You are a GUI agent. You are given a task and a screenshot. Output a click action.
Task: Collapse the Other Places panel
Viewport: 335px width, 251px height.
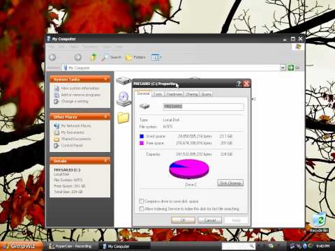tap(105, 116)
